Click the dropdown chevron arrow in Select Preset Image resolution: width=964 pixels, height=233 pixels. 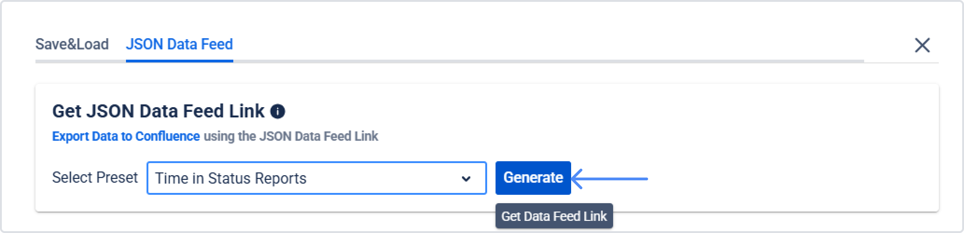point(466,178)
